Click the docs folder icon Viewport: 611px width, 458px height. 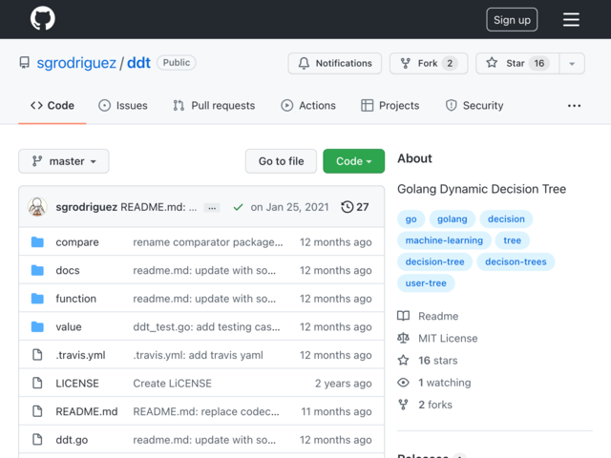coord(37,270)
